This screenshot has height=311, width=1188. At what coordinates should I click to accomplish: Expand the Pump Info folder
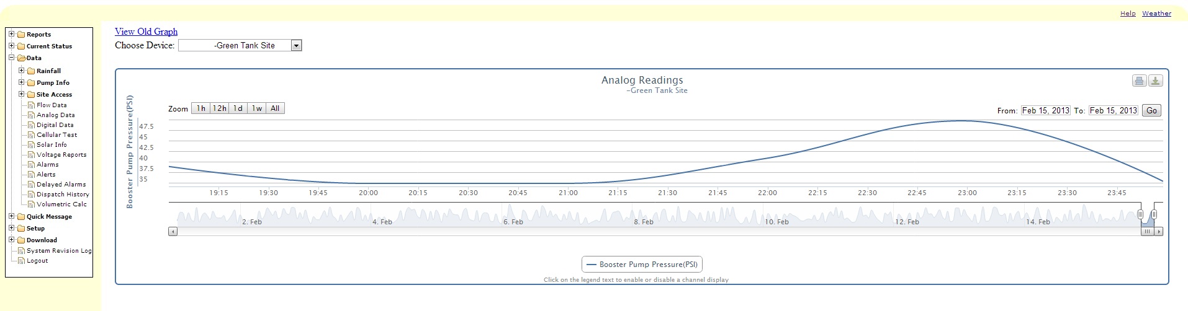coord(21,82)
